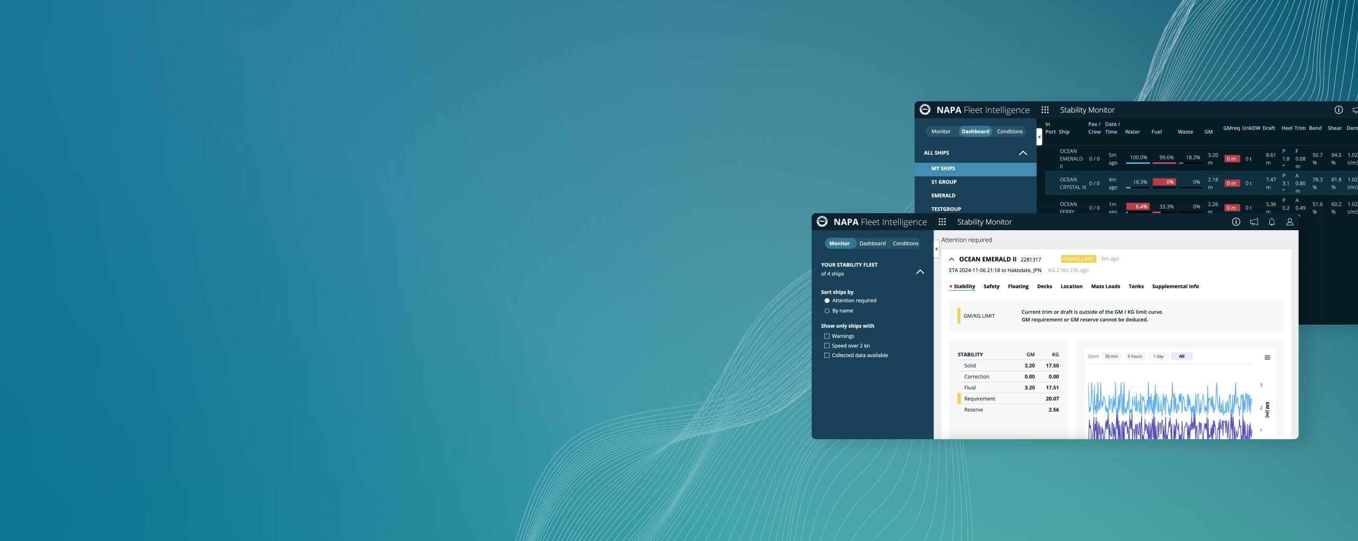Screen dimensions: 1358x541
Task: Click the OCEAN CRYSTAL III row in dashboard
Action: pos(1201,183)
